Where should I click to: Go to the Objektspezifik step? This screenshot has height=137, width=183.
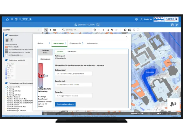tap(75, 43)
